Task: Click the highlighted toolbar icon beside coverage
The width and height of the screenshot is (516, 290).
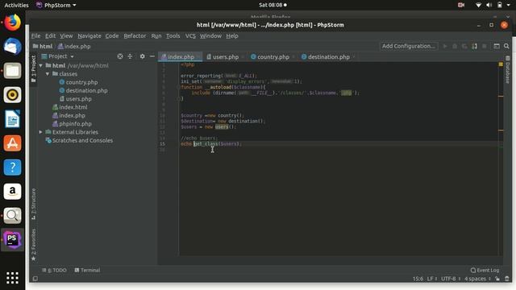Action: tap(474, 47)
